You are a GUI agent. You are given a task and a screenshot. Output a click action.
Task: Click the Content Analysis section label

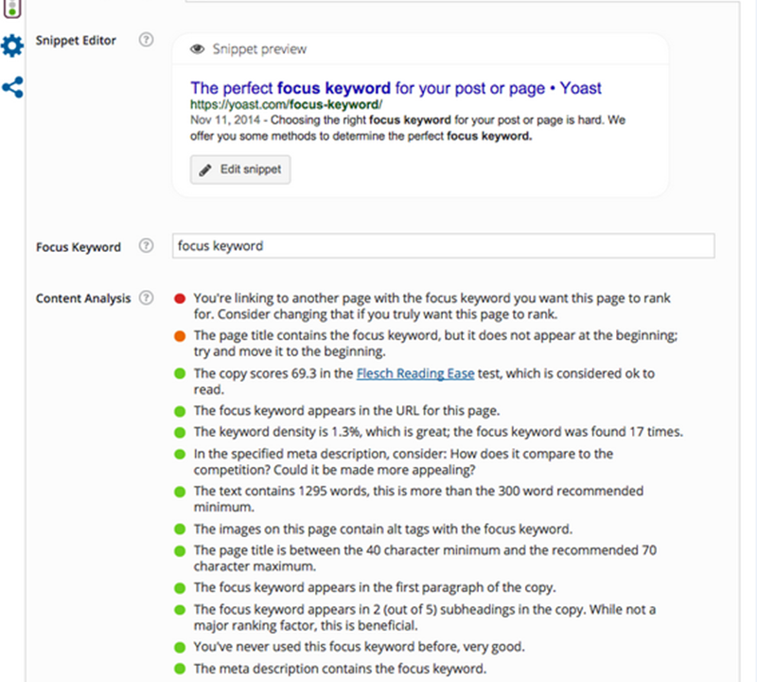(x=83, y=298)
